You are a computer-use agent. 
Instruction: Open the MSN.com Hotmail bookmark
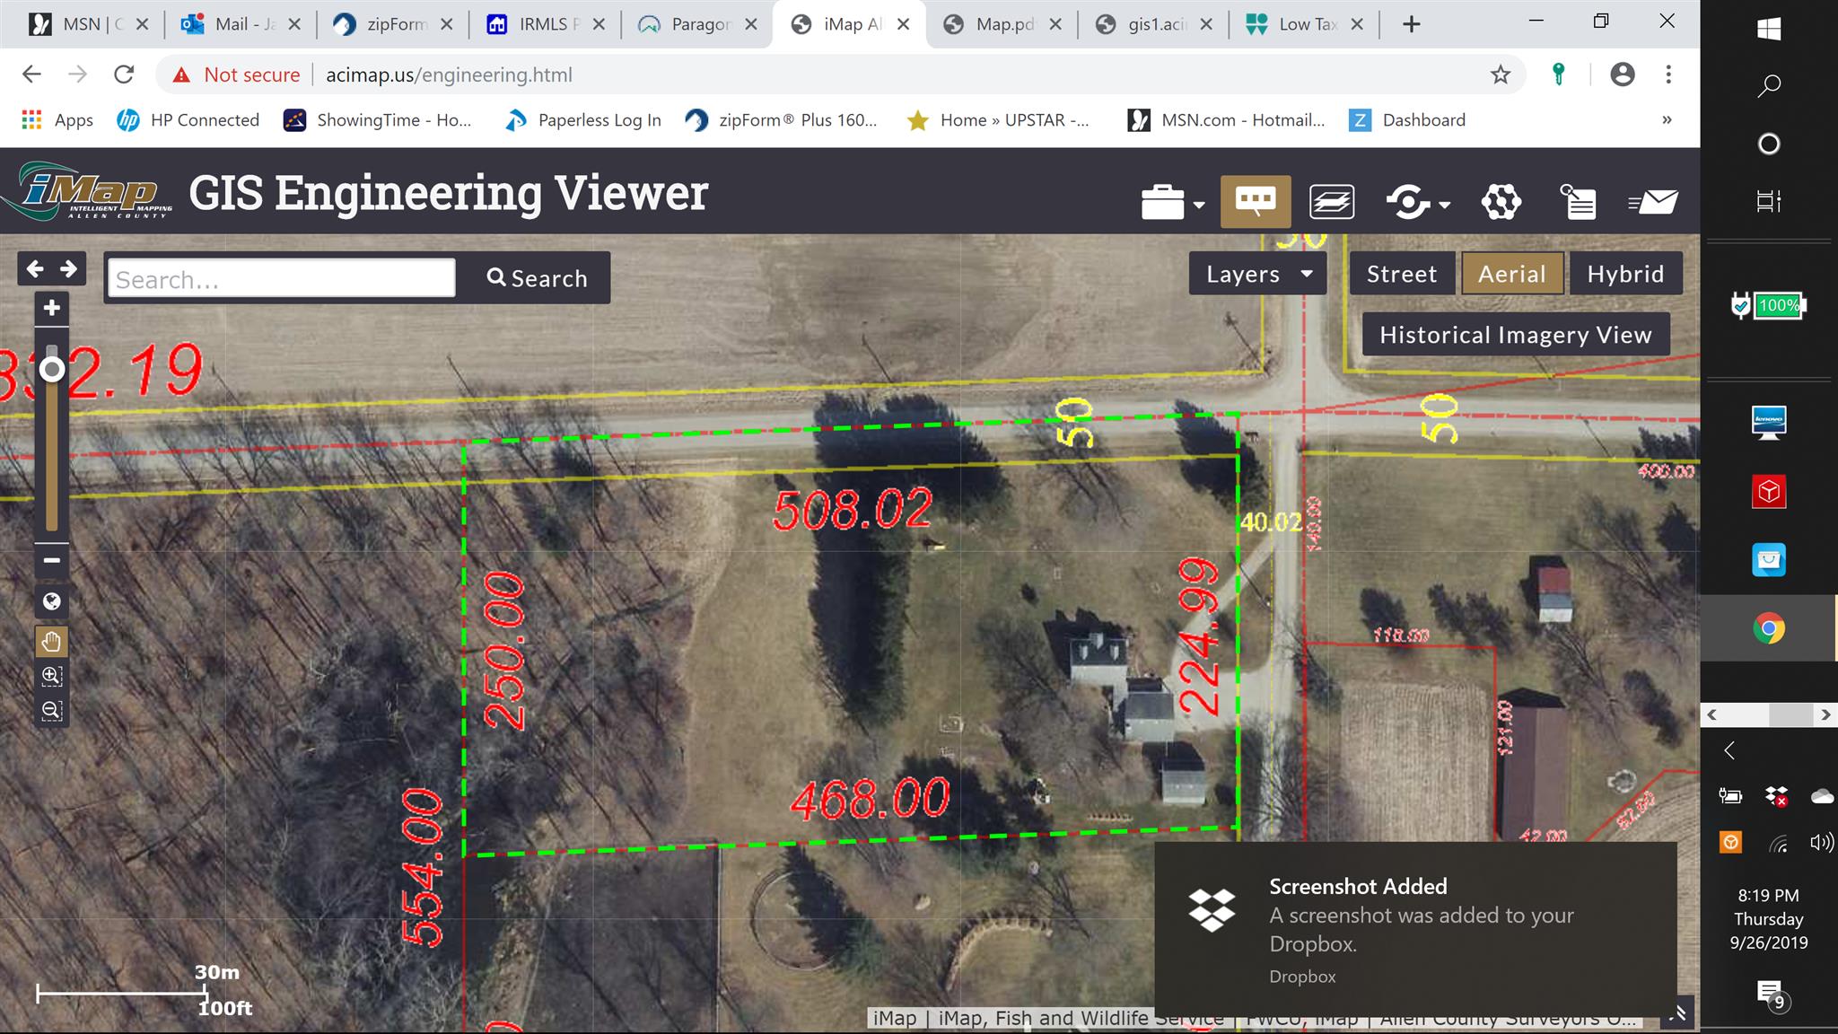(1226, 120)
